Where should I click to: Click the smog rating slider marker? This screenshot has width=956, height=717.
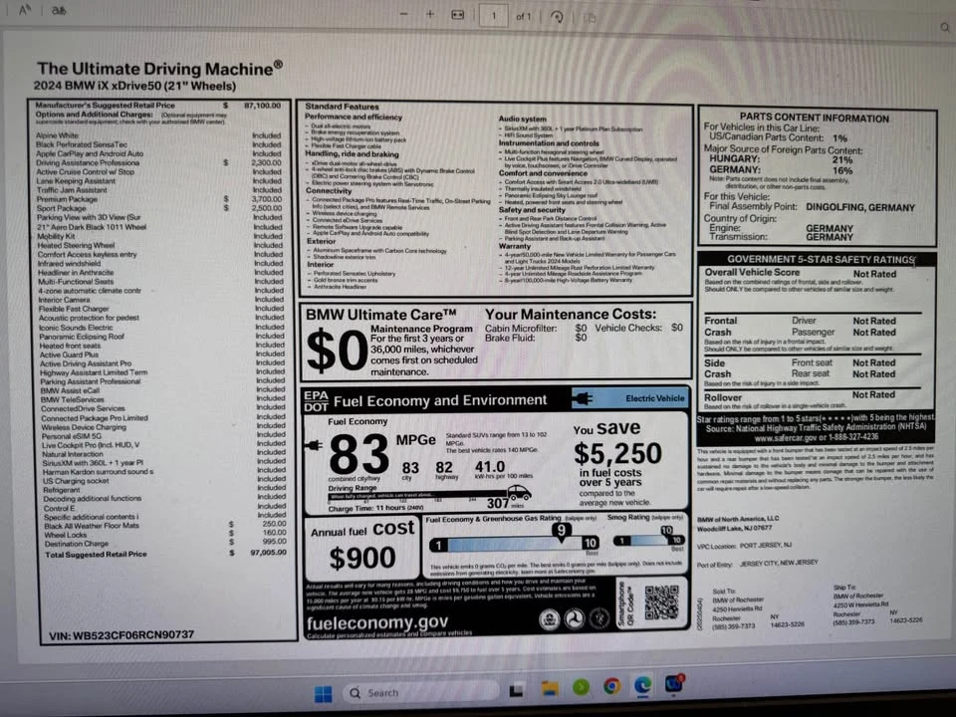[666, 531]
